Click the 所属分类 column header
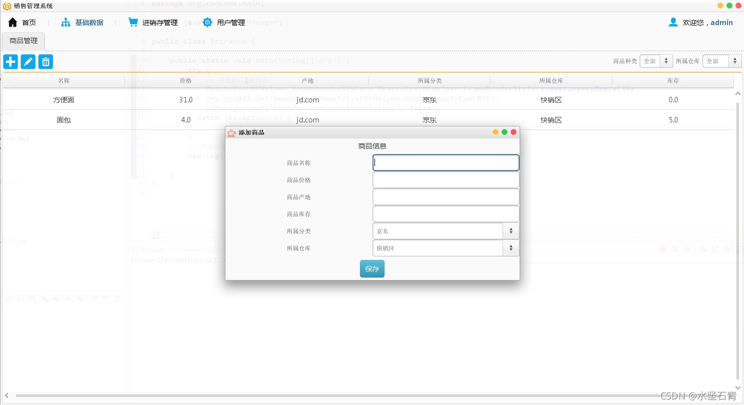744x405 pixels. point(430,80)
